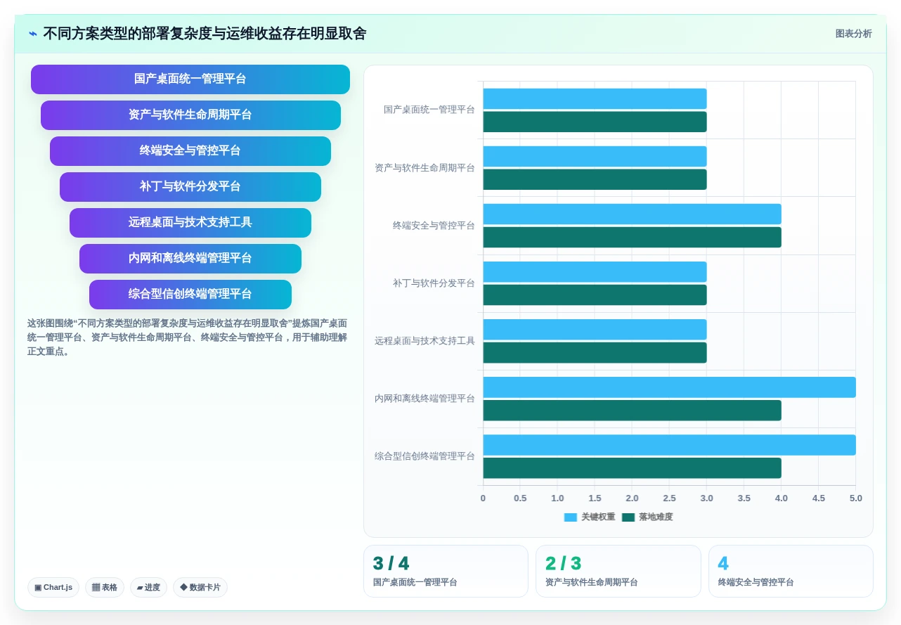Select the 补丁与软件分发平台 funnel bar
The height and width of the screenshot is (625, 901).
tap(190, 187)
